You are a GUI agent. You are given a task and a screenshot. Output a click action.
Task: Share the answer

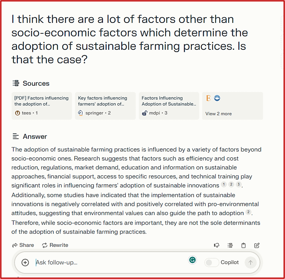23,245
